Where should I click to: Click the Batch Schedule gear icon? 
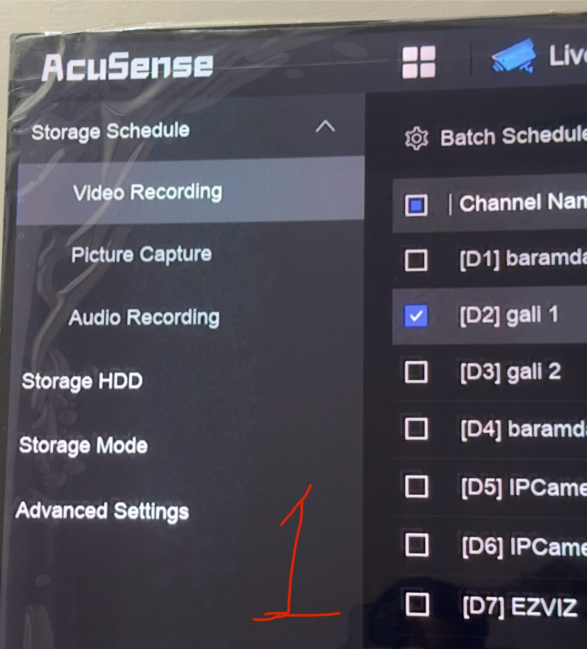(x=416, y=138)
